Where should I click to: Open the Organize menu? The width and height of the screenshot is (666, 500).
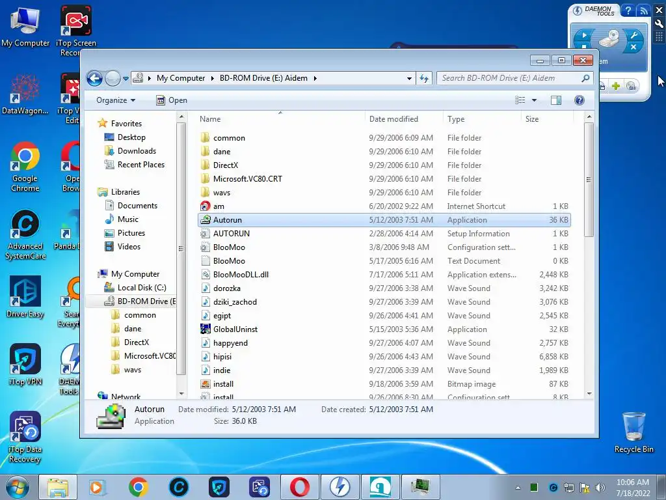[116, 100]
